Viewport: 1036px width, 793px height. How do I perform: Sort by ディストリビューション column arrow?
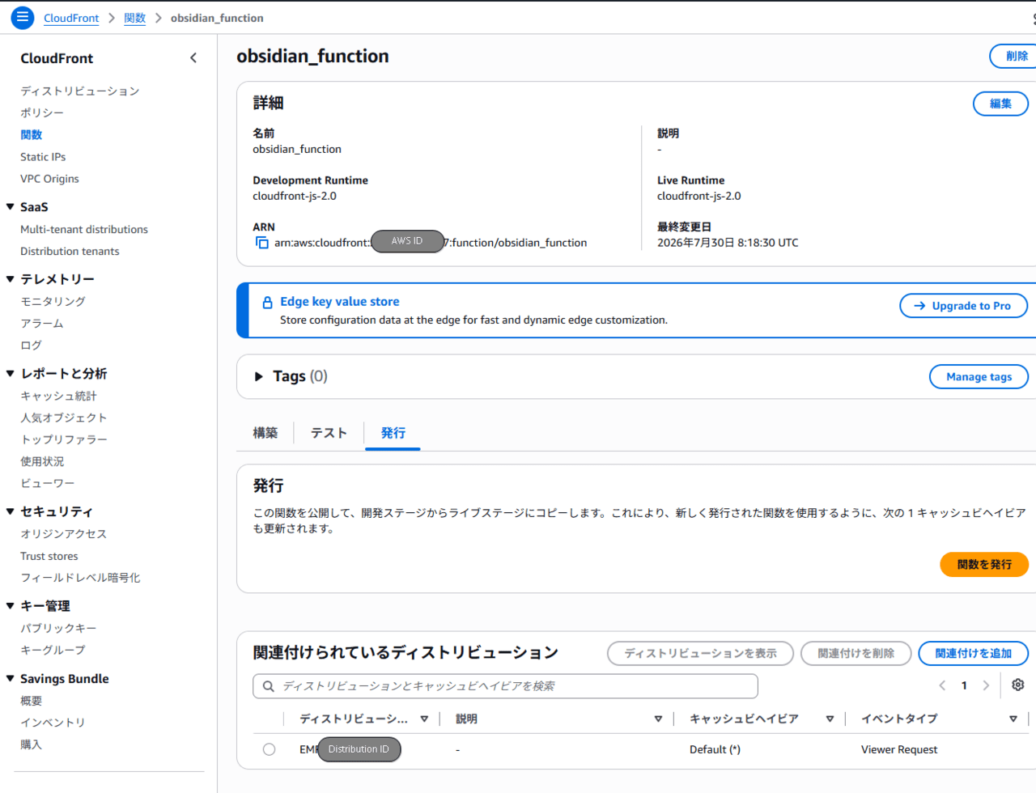tap(424, 719)
